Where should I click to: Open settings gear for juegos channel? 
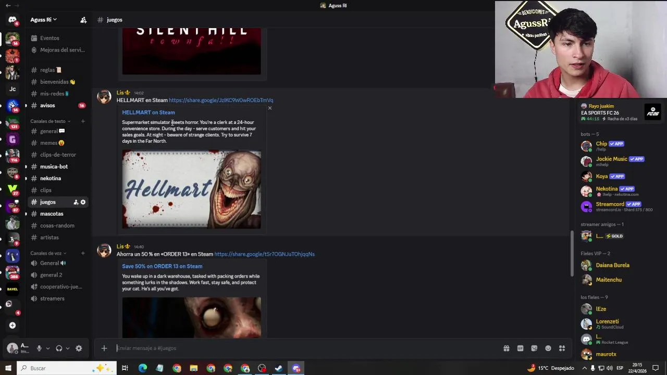pyautogui.click(x=83, y=202)
